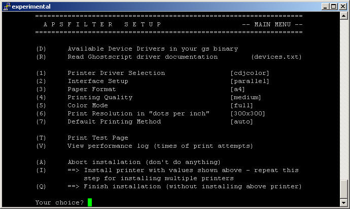Click the "Abort installation" option
Screen dimensions: 350x209
[x=144, y=162]
